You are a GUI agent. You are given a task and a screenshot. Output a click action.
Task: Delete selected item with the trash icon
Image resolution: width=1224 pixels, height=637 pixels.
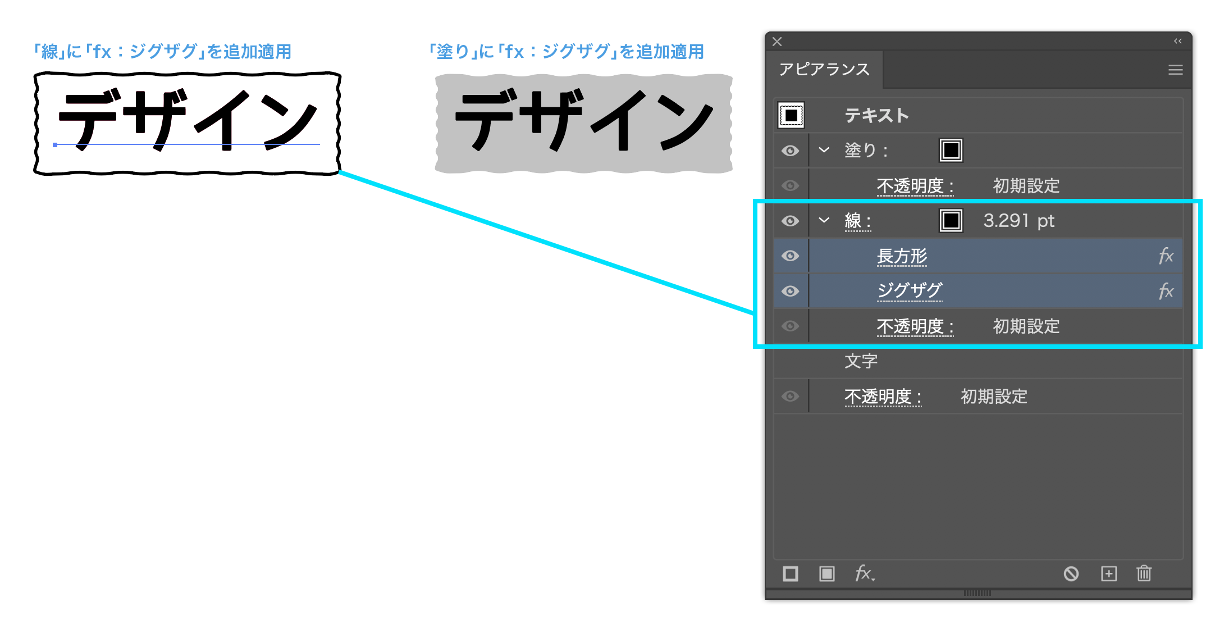(1144, 574)
